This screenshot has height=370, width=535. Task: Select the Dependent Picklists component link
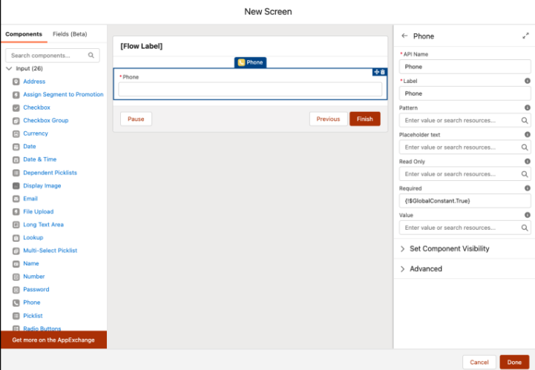point(50,173)
